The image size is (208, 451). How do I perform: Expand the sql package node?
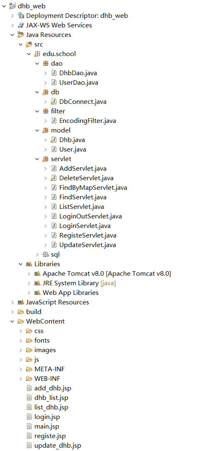point(37,254)
